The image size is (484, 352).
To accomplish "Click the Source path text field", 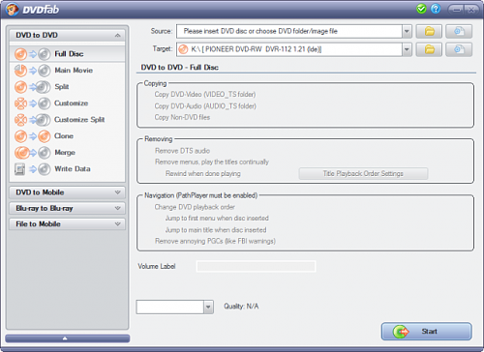I will click(289, 31).
